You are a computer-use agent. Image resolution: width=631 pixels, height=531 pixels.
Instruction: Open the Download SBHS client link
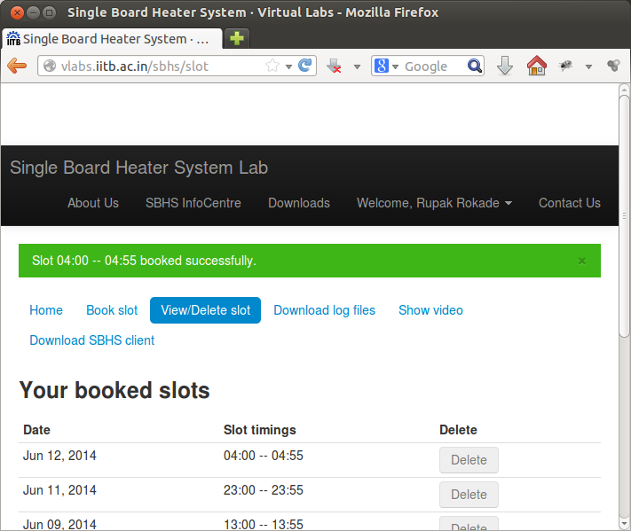click(x=92, y=340)
